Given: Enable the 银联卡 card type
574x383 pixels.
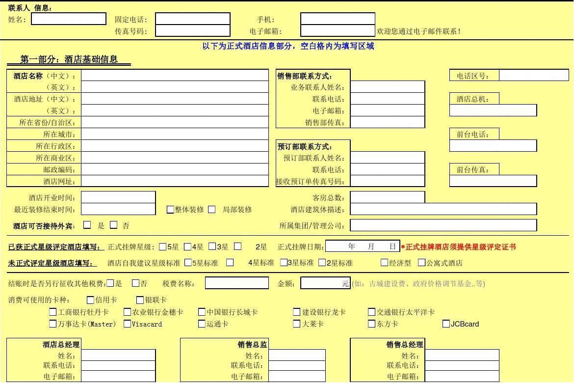Looking at the screenshot, I should (x=140, y=300).
